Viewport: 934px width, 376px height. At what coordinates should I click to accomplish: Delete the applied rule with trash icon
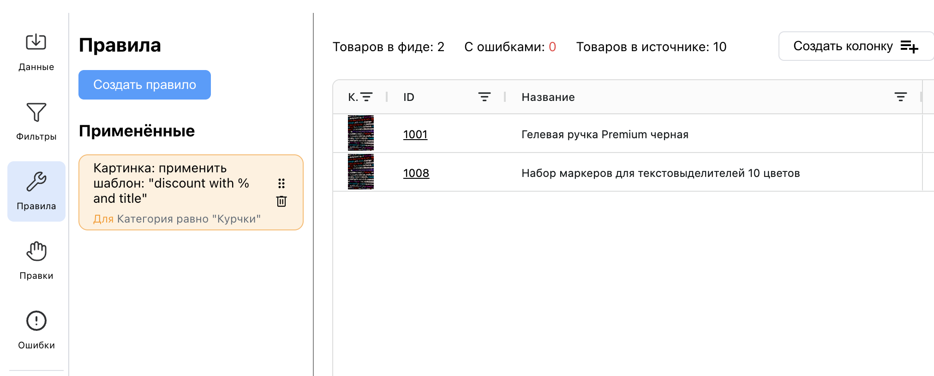(x=281, y=201)
